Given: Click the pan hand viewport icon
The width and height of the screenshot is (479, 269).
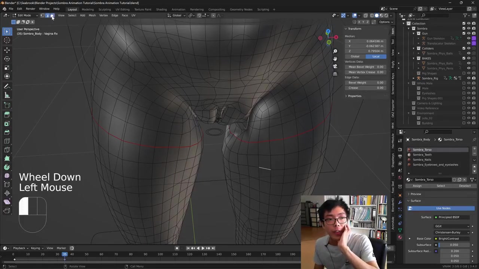Looking at the screenshot, I should (335, 59).
